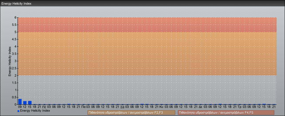Image resolution: width=285 pixels, height=116 pixels.
Task: Click the vertical Energy Helicity Index axis title
Action: click(10, 61)
